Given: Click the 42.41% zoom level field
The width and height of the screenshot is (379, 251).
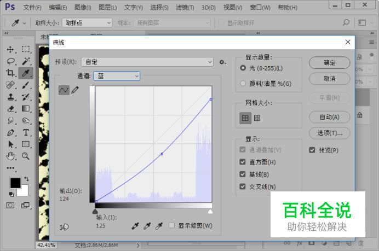Looking at the screenshot, I should click(46, 245).
